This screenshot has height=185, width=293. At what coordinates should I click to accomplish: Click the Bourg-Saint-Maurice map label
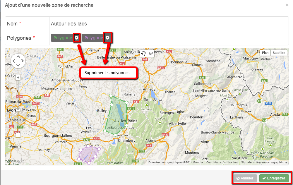pyautogui.click(x=217, y=132)
